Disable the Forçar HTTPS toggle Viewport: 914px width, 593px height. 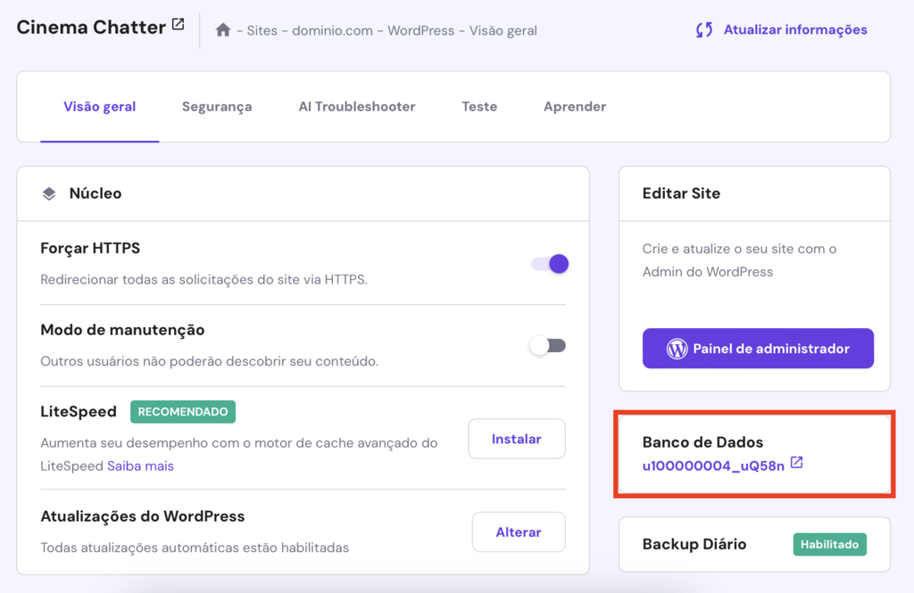coord(548,264)
